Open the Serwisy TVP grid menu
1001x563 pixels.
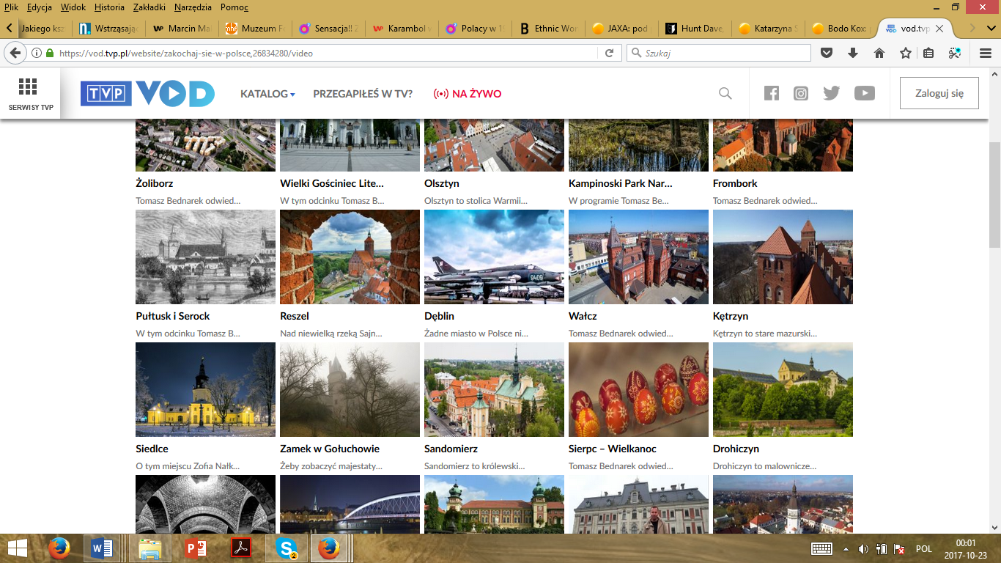coord(31,94)
